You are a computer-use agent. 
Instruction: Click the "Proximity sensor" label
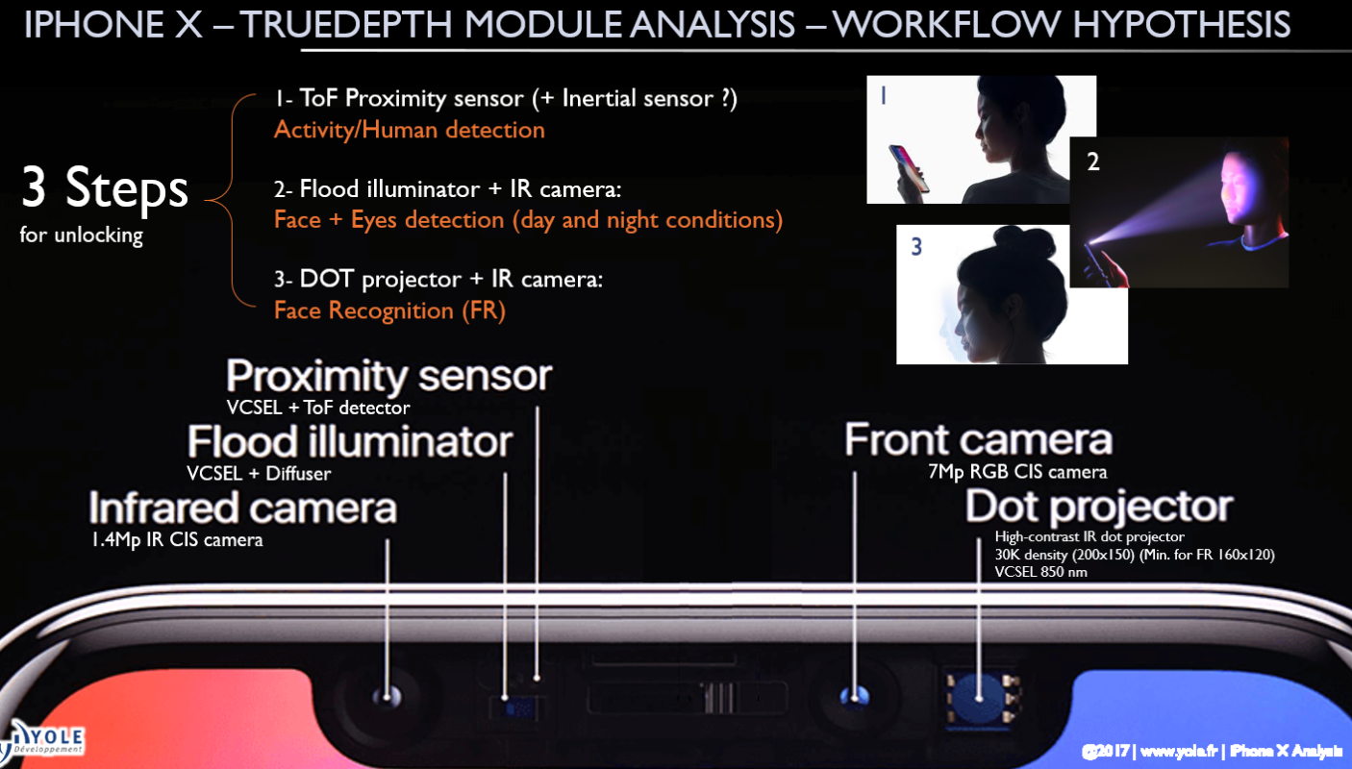click(389, 376)
